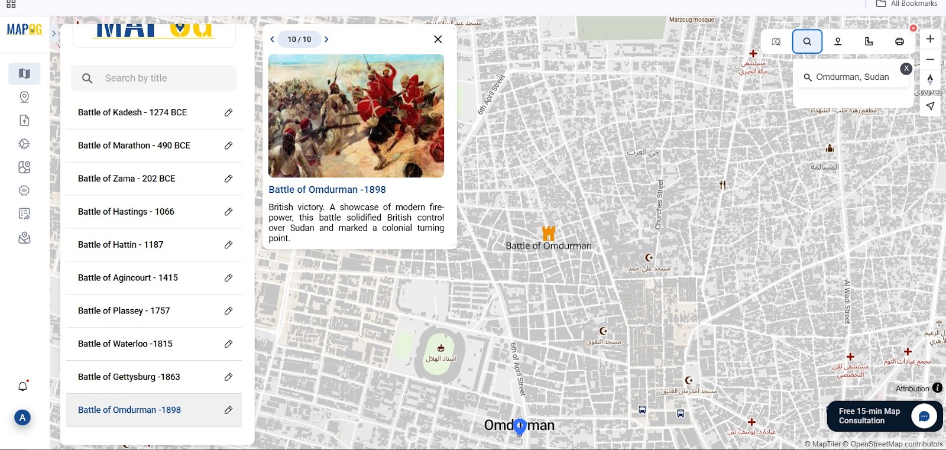946x450 pixels.
Task: Clear the Omdurman, Sudan search
Action: pyautogui.click(x=906, y=69)
